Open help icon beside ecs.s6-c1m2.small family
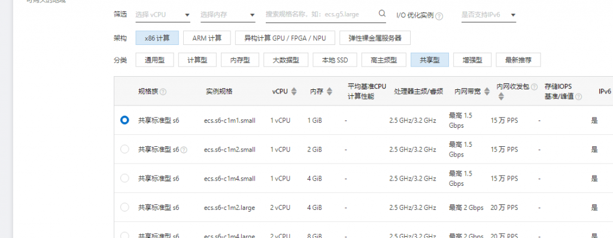 (x=184, y=149)
